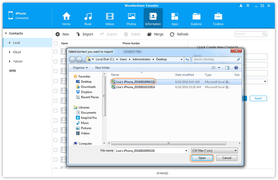278x180 pixels.
Task: Toggle the select-all checkbox beside Name header
Action: [x=56, y=43]
